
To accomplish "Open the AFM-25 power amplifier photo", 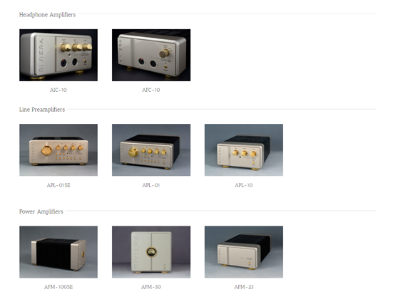I will coord(244,252).
